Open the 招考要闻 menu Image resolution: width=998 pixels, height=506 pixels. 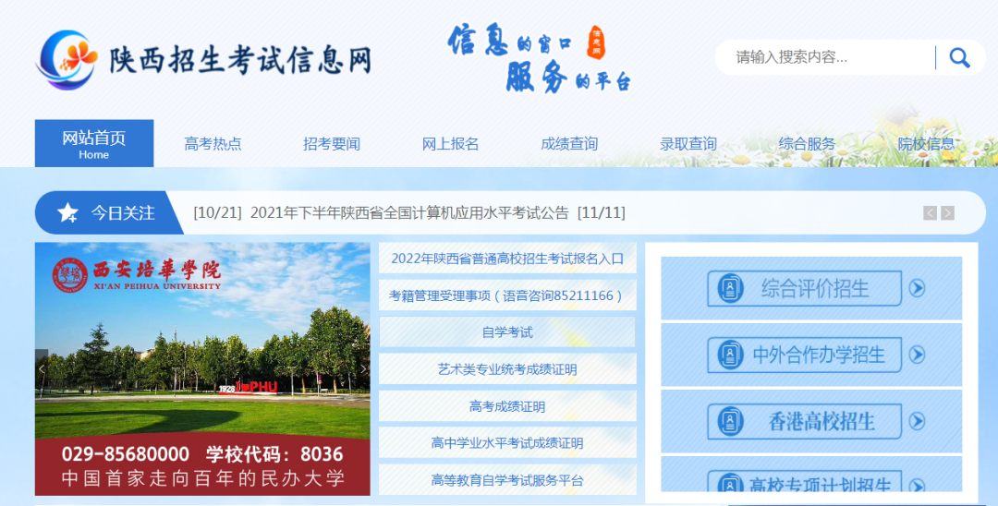pos(332,144)
